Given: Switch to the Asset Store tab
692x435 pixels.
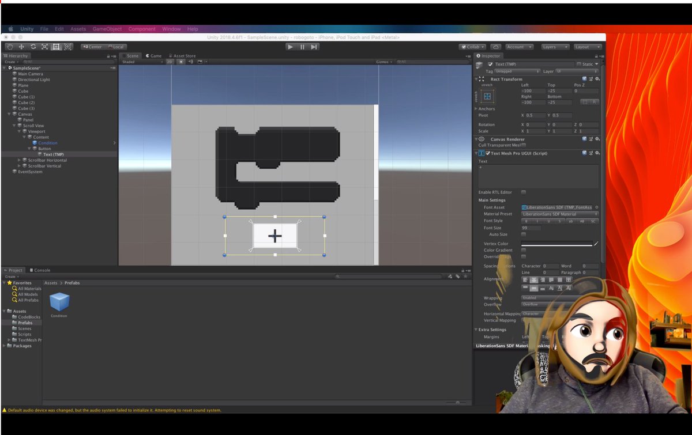Looking at the screenshot, I should click(182, 56).
